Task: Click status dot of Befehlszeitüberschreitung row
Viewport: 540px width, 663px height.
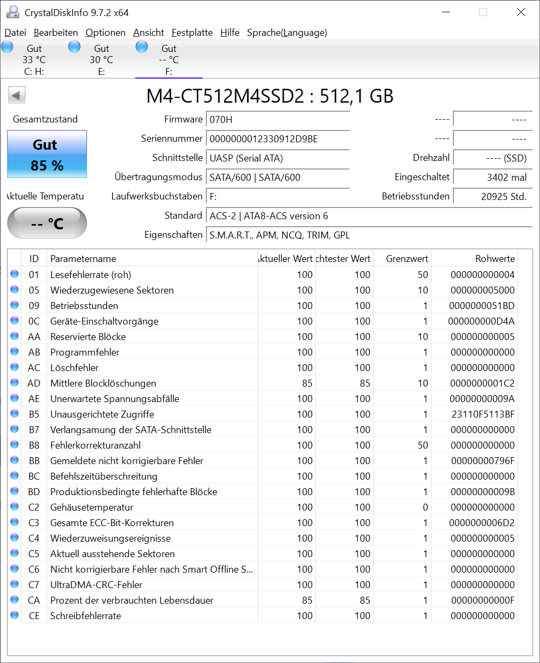Action: click(14, 476)
